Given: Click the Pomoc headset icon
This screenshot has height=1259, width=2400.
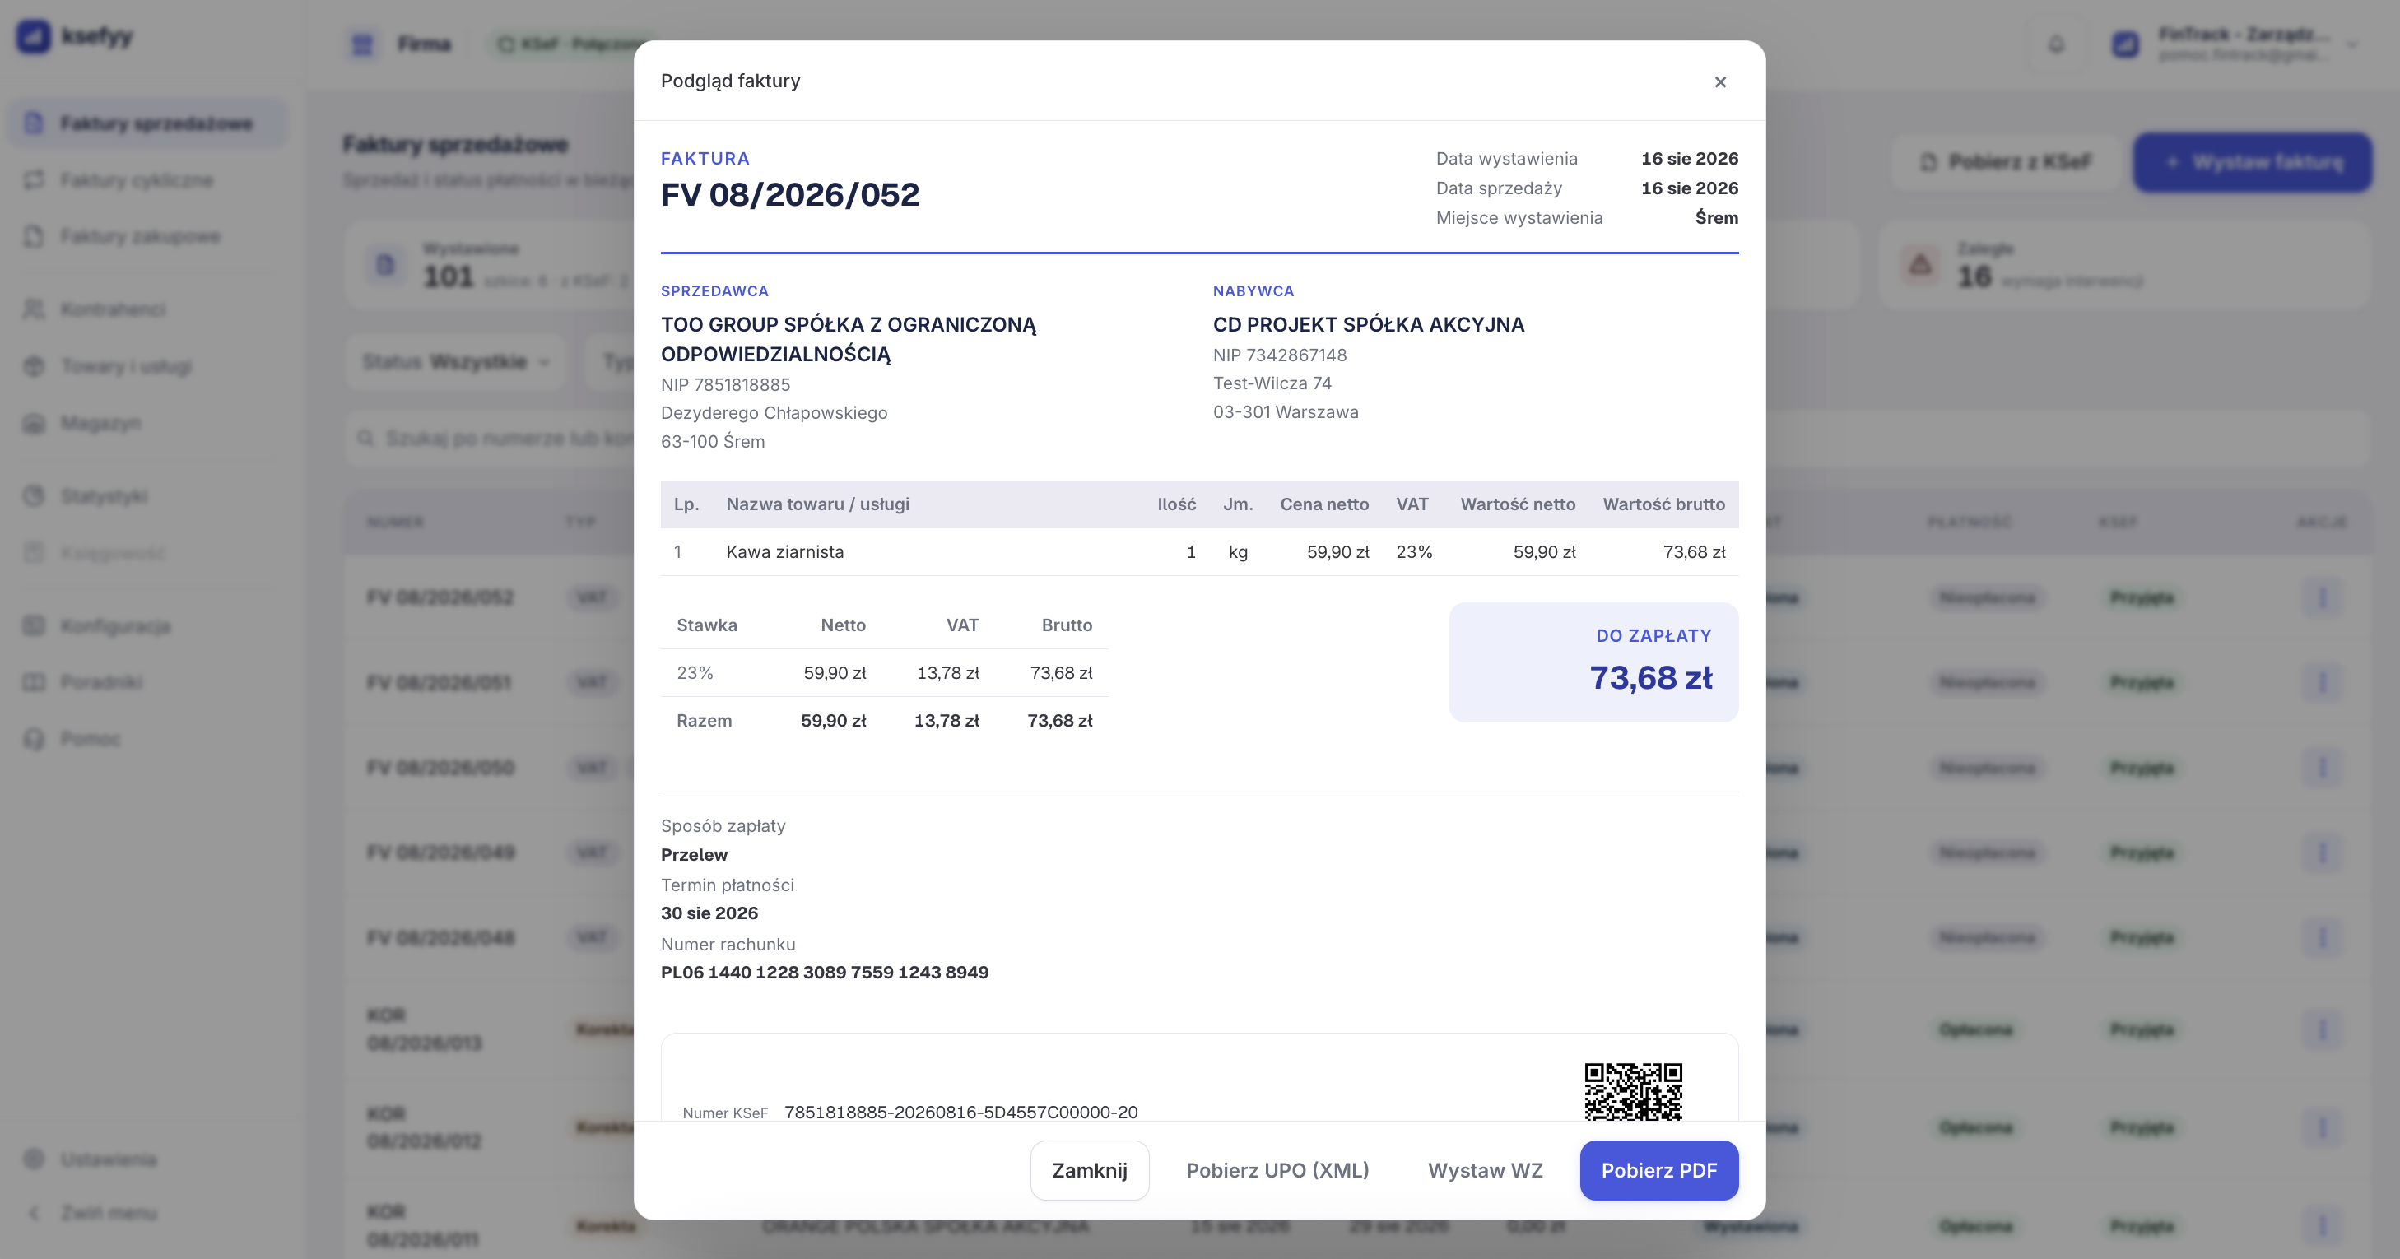Looking at the screenshot, I should click(34, 738).
